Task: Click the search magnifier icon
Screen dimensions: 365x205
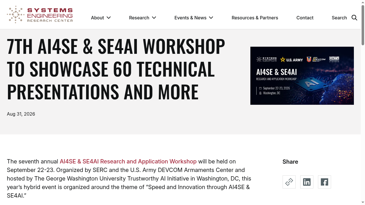Action: pos(354,18)
